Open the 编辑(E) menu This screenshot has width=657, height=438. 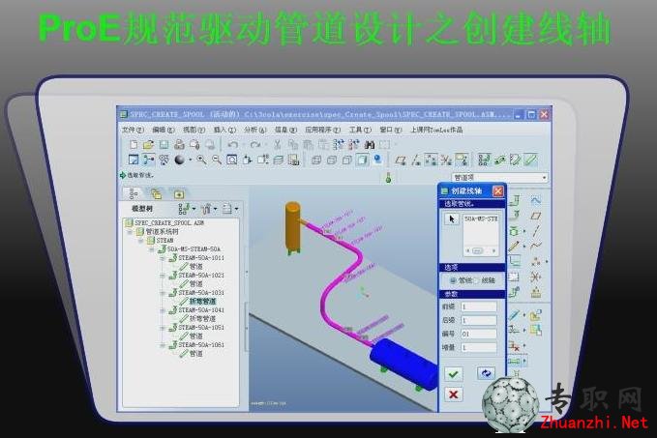(164, 130)
